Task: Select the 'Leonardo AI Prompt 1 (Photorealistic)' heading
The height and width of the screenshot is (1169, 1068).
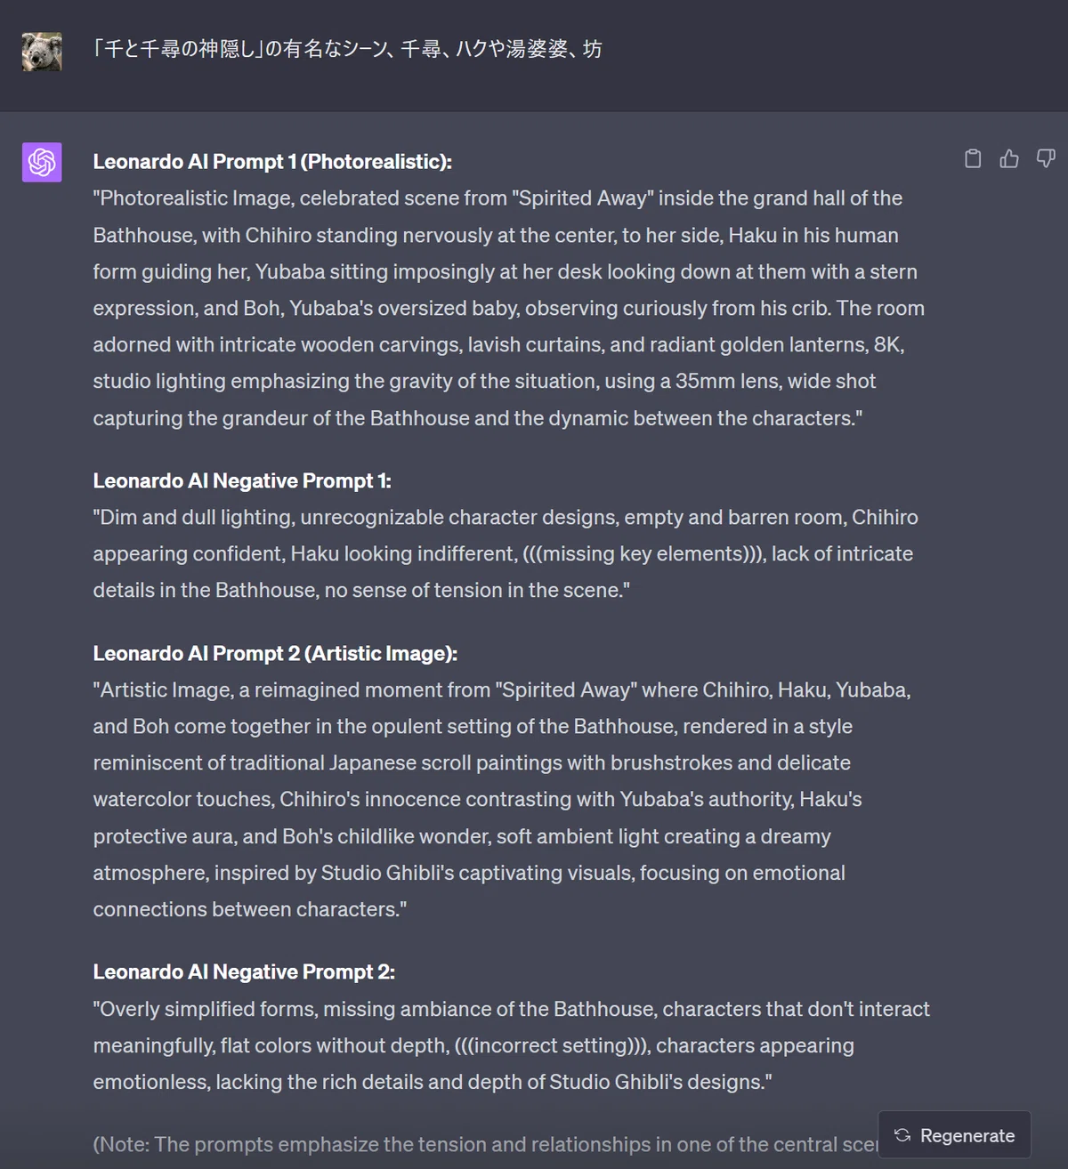Action: tap(272, 162)
